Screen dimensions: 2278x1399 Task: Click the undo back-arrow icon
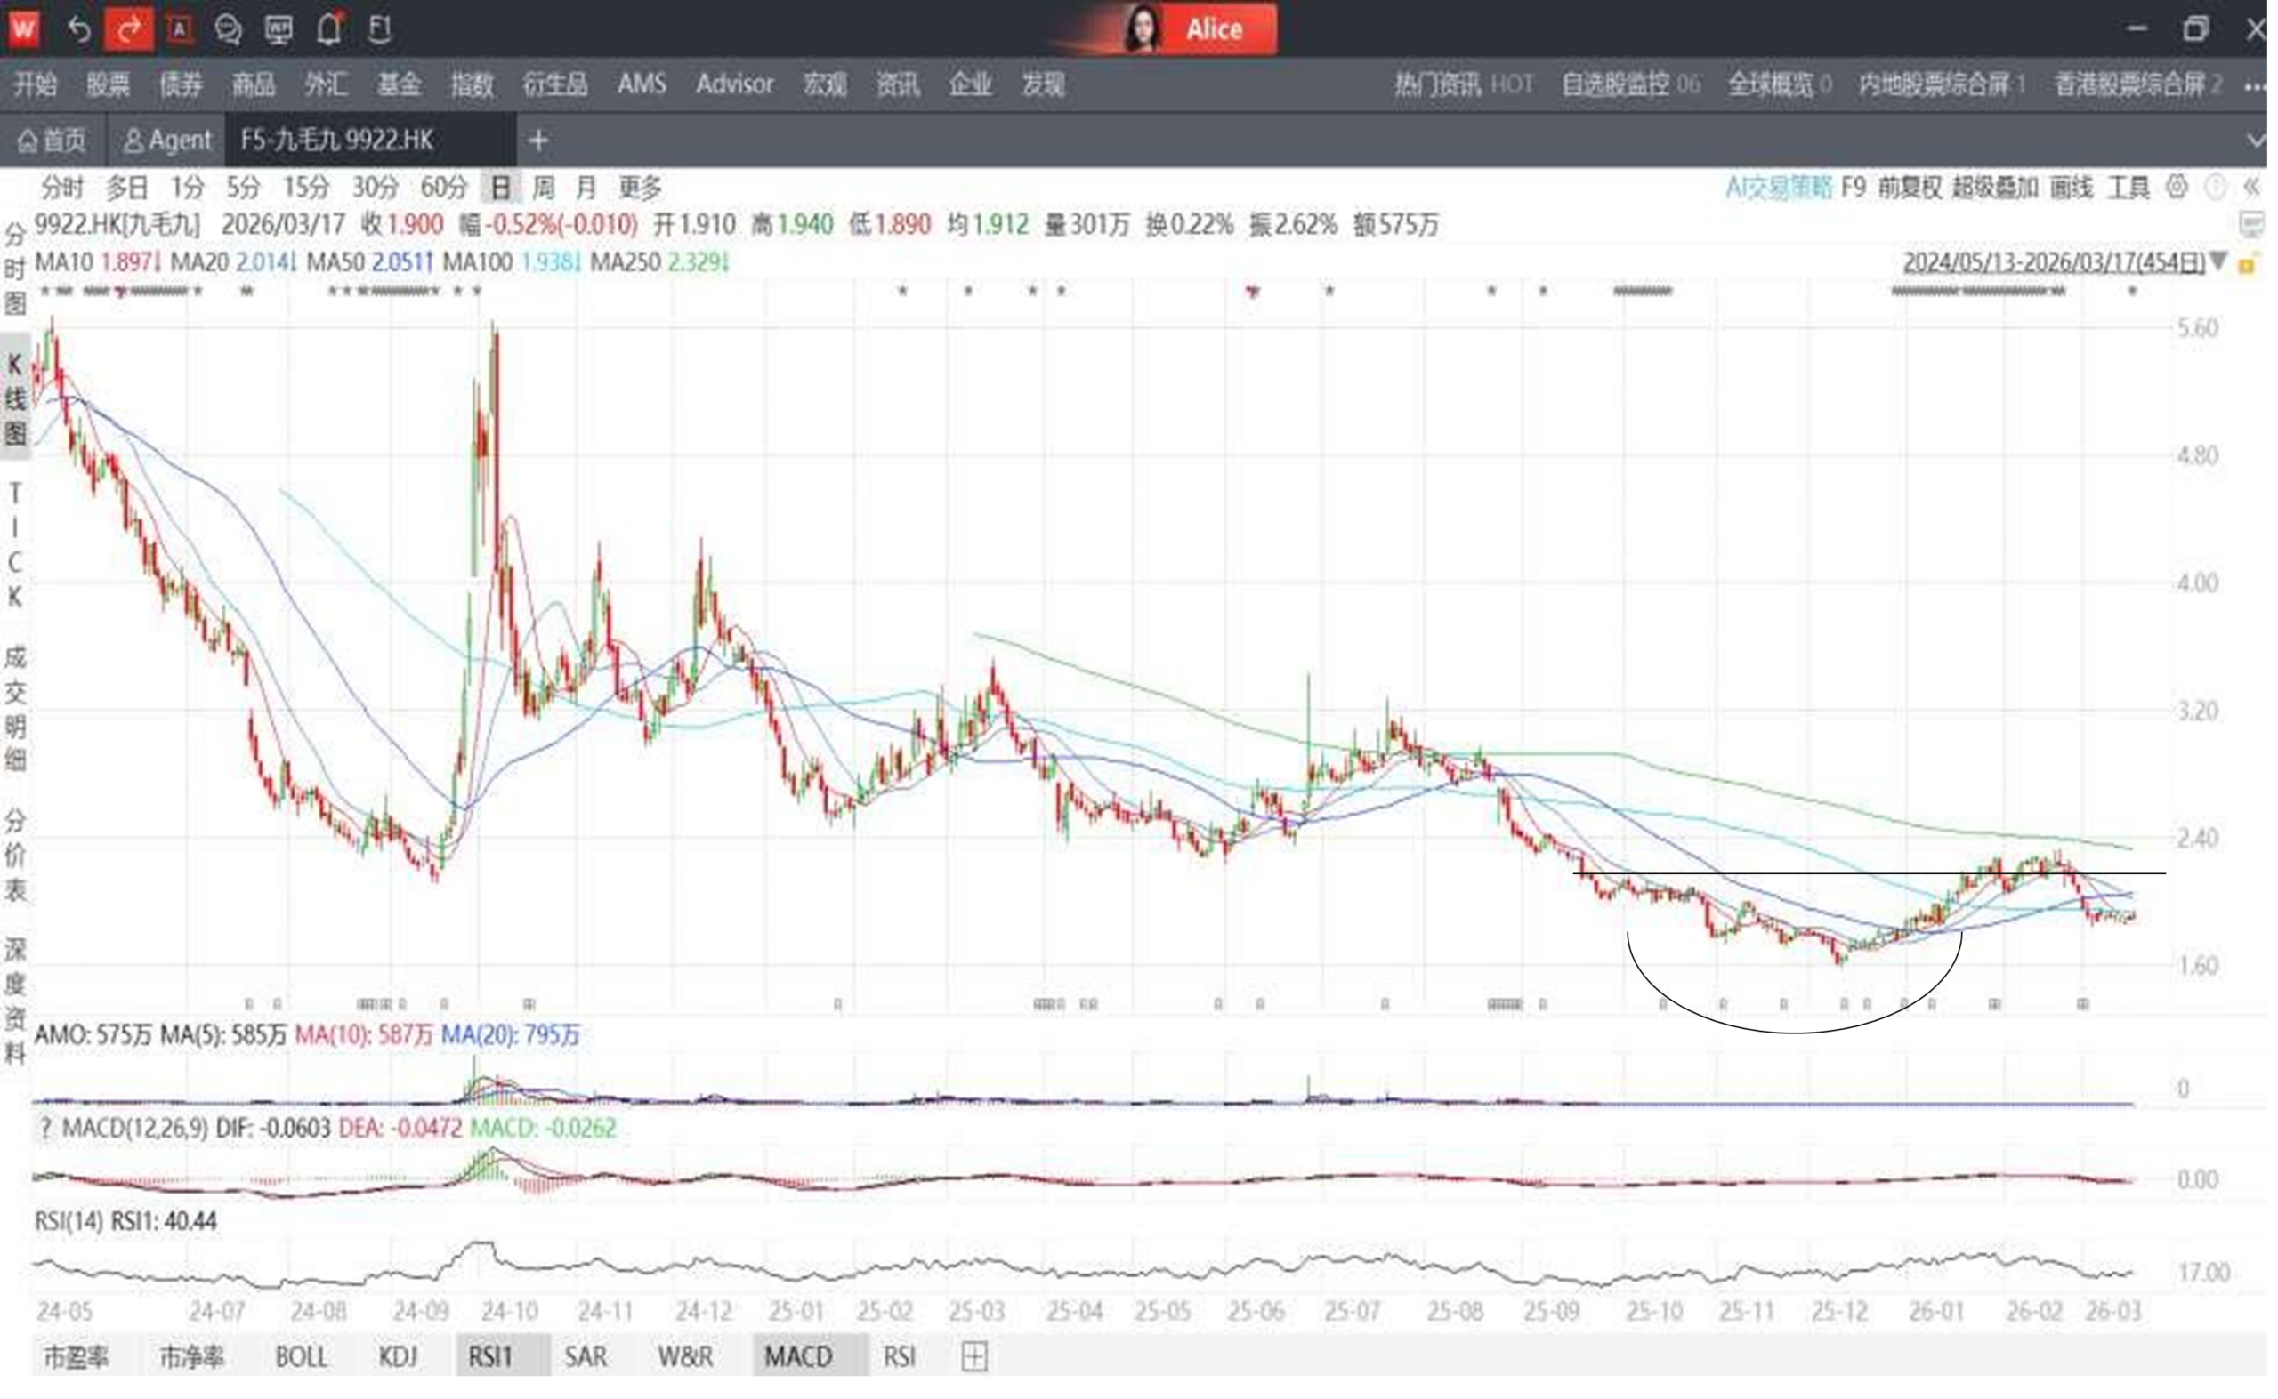pyautogui.click(x=79, y=28)
